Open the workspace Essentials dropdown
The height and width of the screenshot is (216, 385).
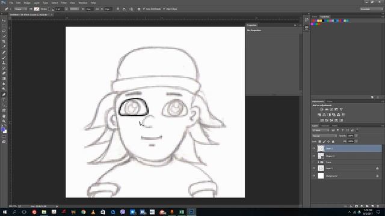(371, 9)
